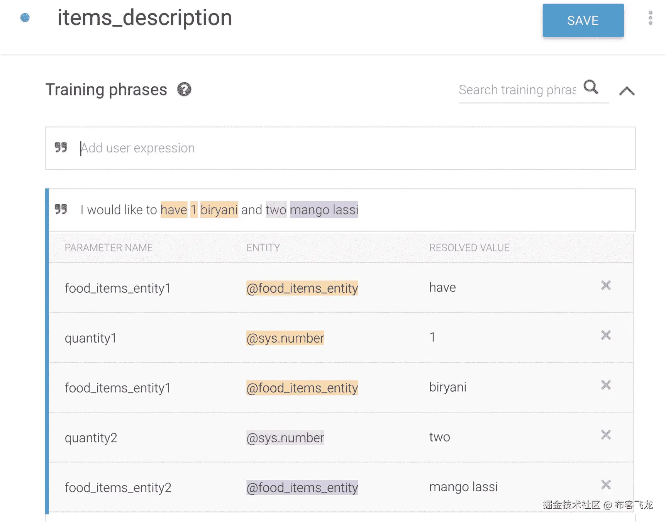
Task: Click resolved value 'biryani'
Action: point(448,387)
